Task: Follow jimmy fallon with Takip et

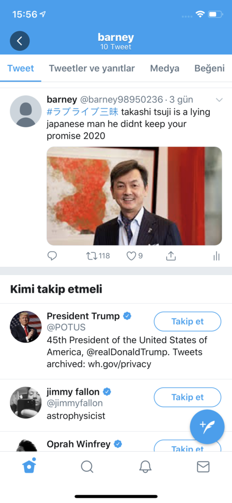Action: (x=187, y=397)
